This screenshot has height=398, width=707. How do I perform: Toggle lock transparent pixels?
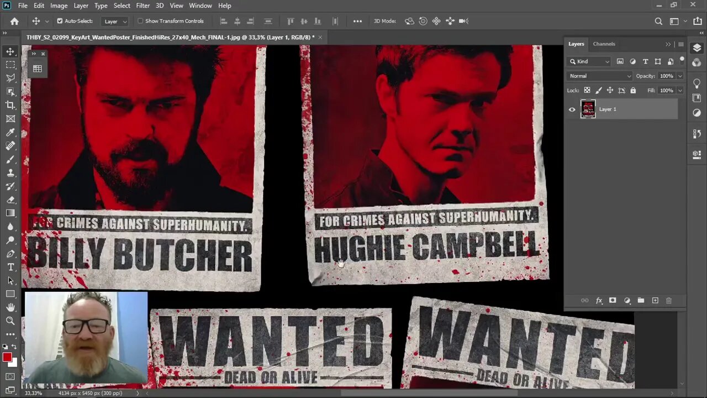(x=587, y=90)
